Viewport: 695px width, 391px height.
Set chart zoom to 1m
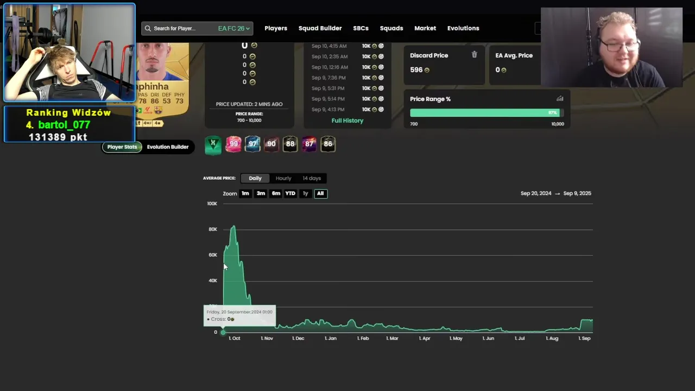[245, 193]
